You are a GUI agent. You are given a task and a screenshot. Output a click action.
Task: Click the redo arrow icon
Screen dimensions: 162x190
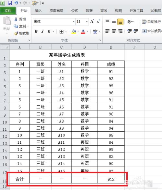pos(25,3)
